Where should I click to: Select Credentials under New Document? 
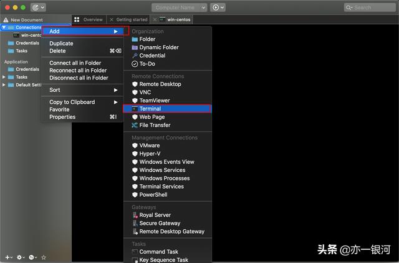[27, 43]
